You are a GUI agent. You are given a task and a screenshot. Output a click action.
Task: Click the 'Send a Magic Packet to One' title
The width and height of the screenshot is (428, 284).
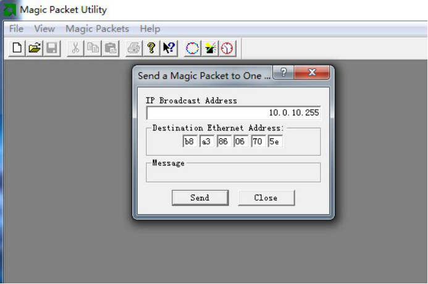(204, 76)
